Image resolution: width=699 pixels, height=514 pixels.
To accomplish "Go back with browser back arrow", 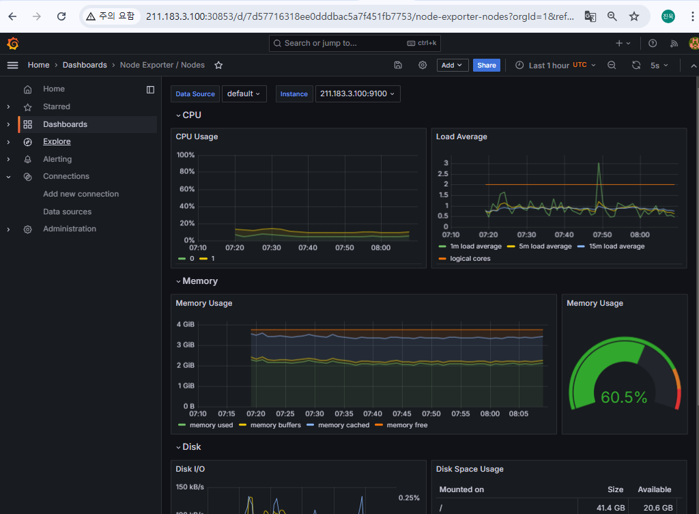I will (12, 16).
